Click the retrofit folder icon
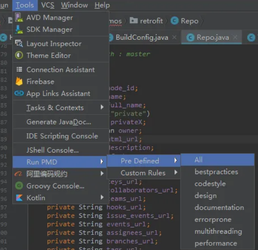 (134, 21)
